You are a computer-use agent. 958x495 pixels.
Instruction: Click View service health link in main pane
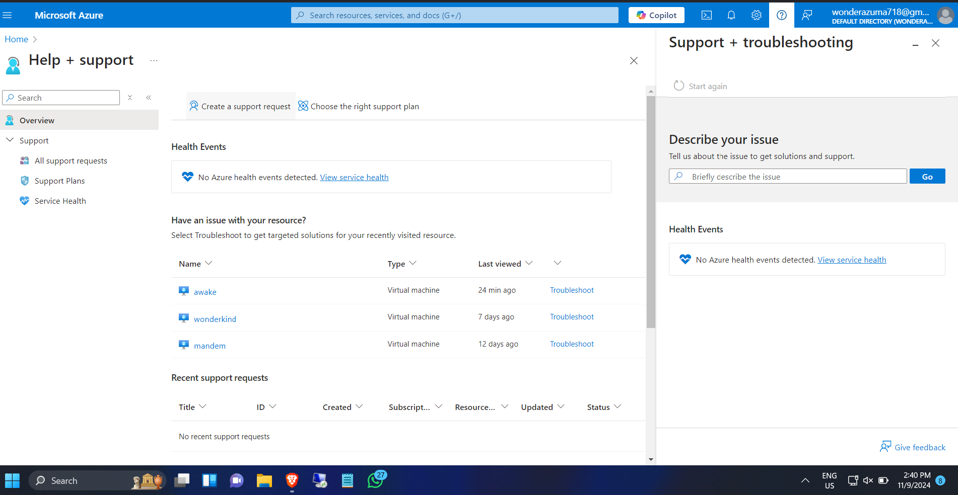[x=354, y=177]
